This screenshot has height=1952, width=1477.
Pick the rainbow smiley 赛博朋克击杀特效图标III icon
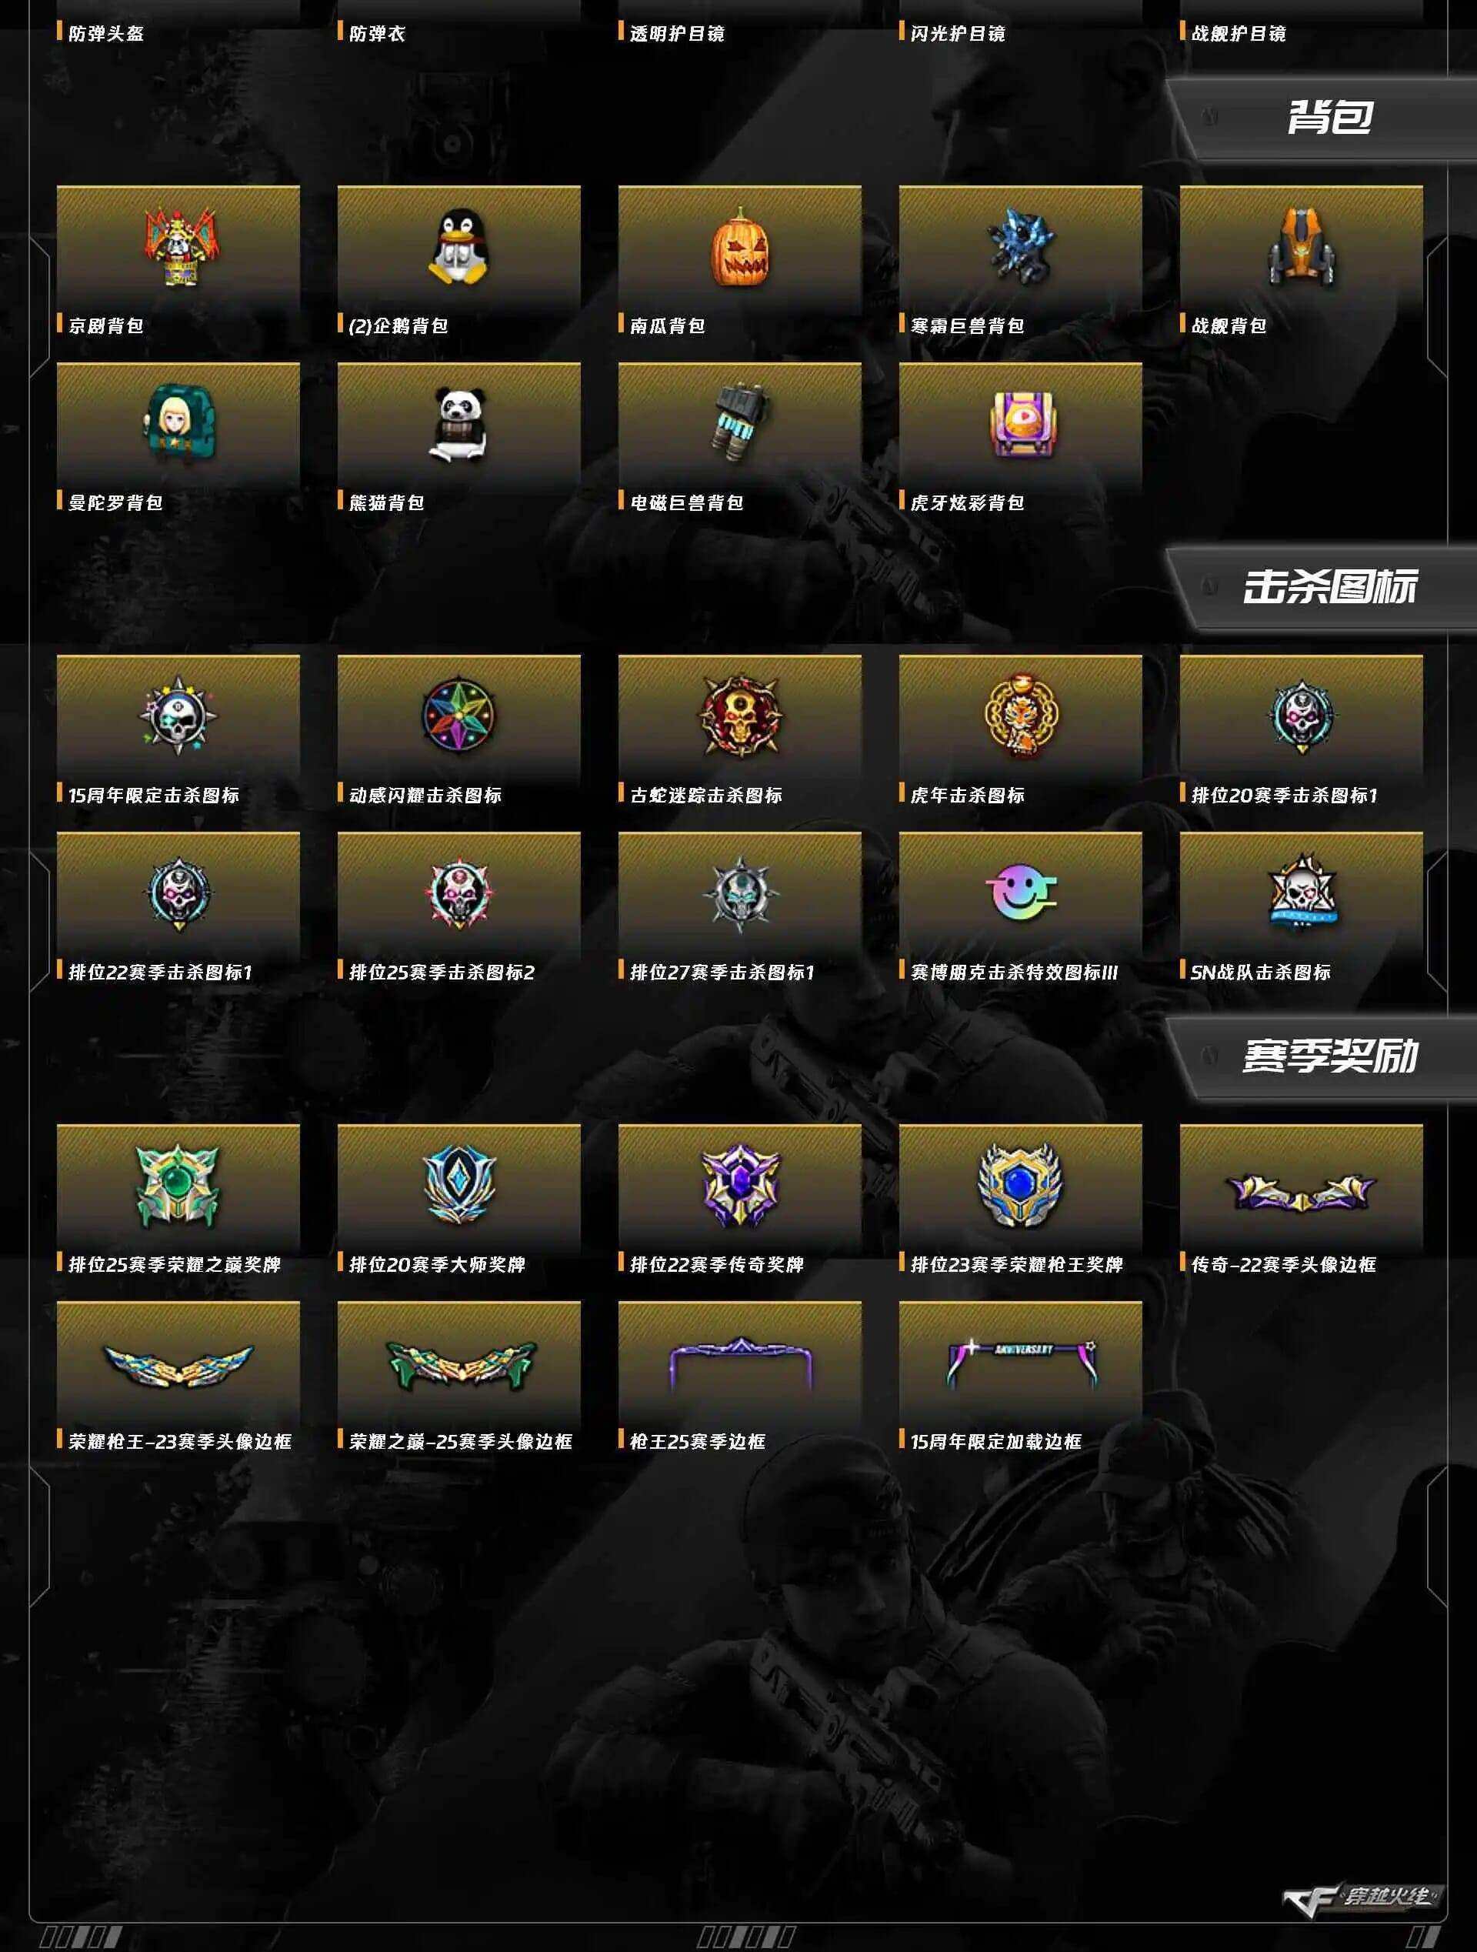point(1021,893)
